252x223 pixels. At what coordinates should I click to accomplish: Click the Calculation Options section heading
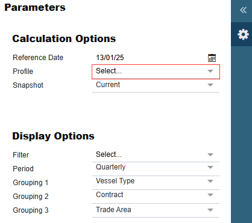click(x=64, y=39)
